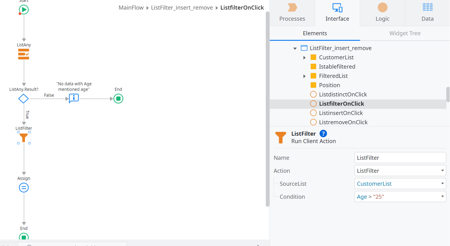The image size is (450, 246).
Task: Open ListFilter_insert_remove from the breadcrumb
Action: [182, 7]
